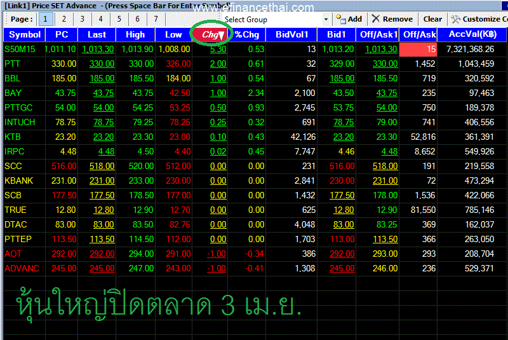Select the IRPC symbol
Image resolution: width=508 pixels, height=340 pixels.
[14, 151]
